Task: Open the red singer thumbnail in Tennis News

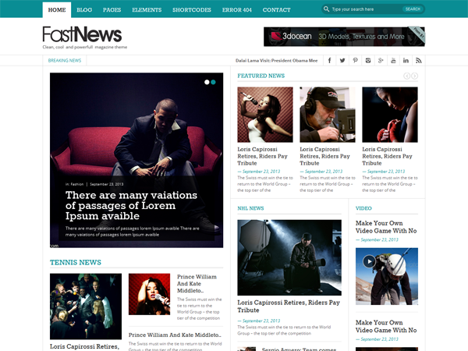Action: pos(149,294)
